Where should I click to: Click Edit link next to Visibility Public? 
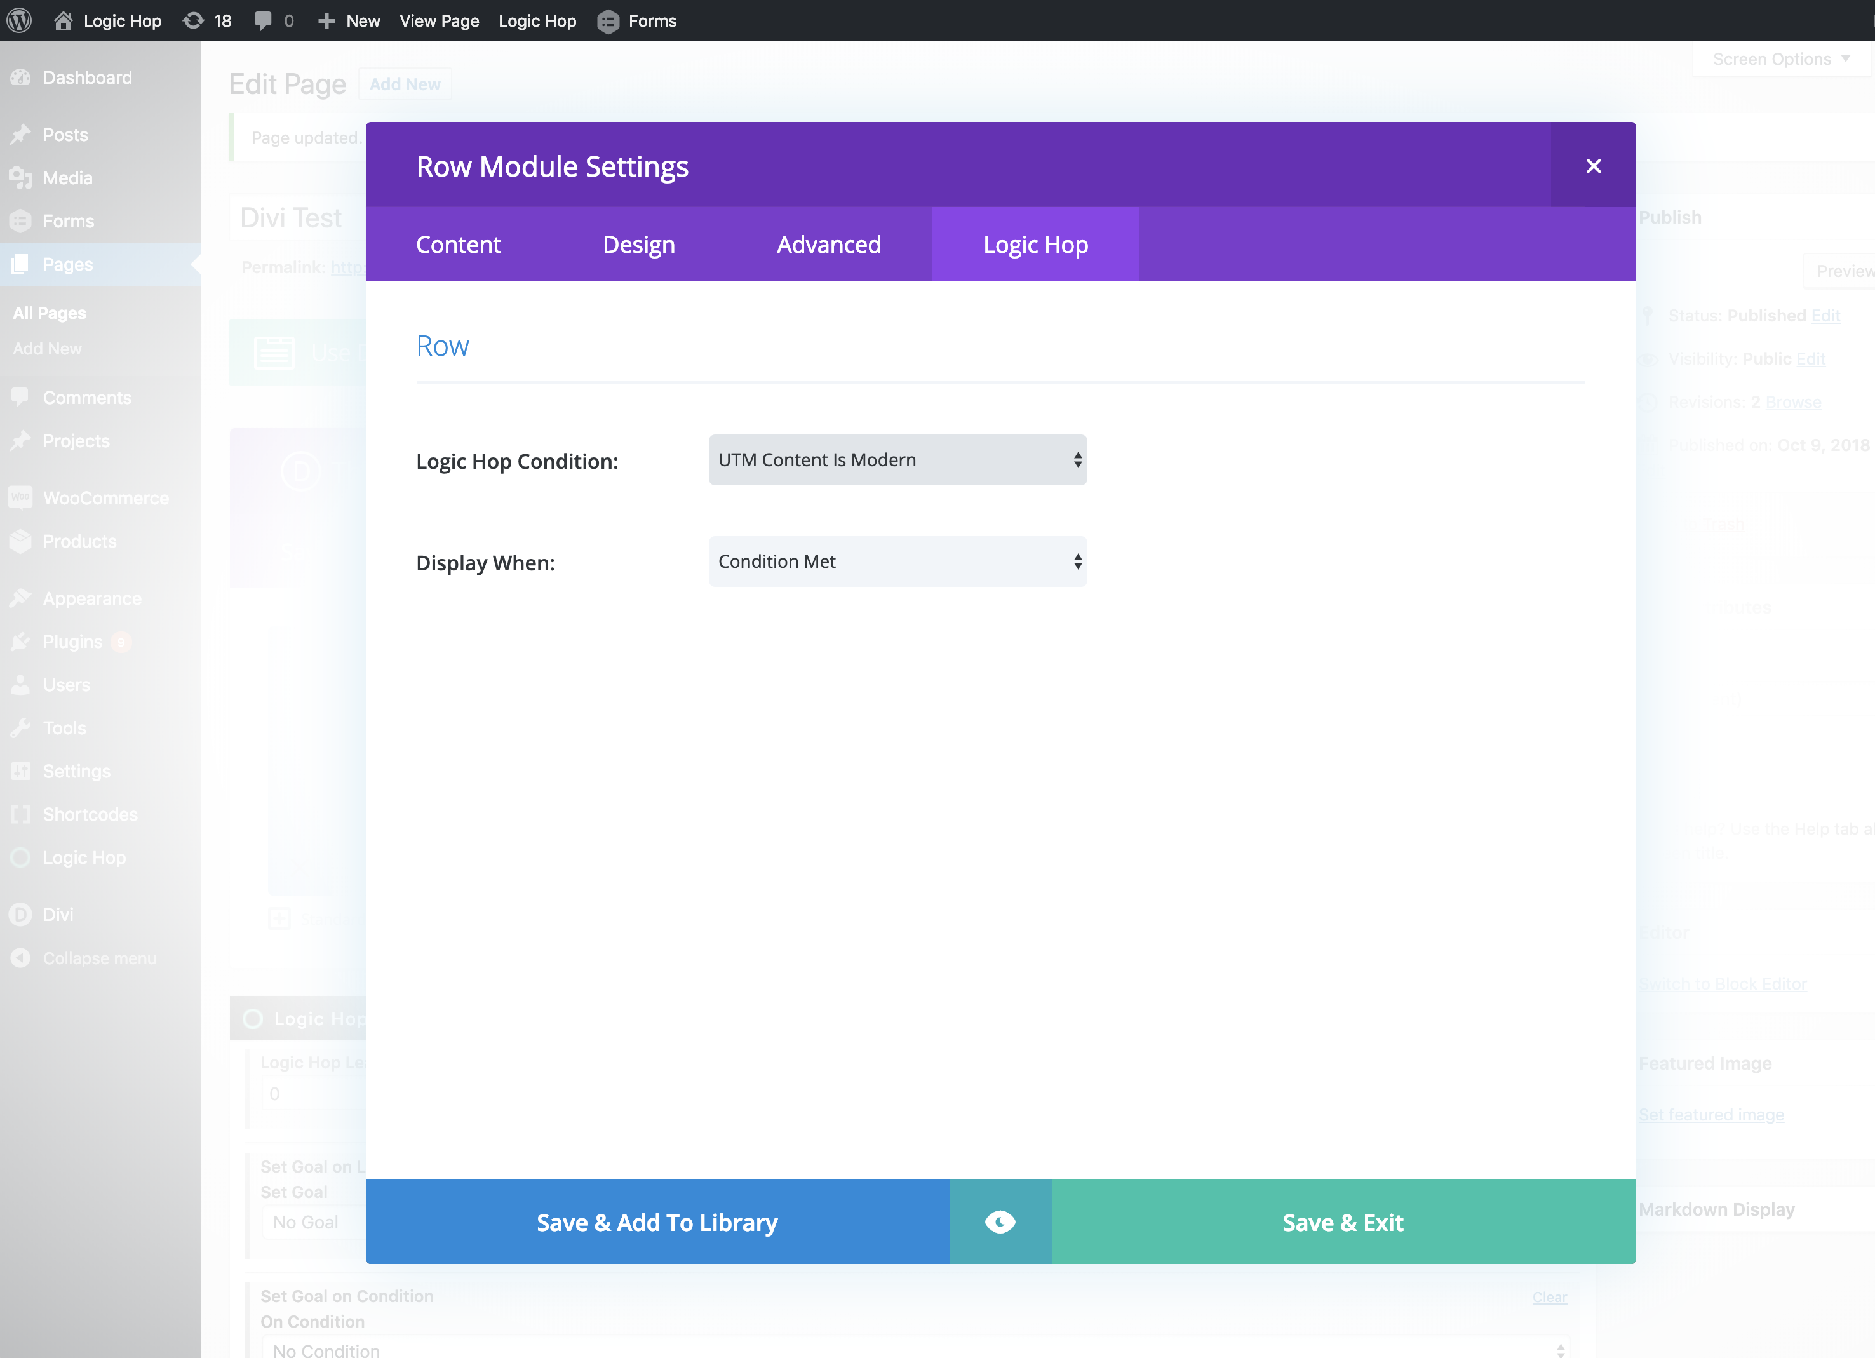1810,359
